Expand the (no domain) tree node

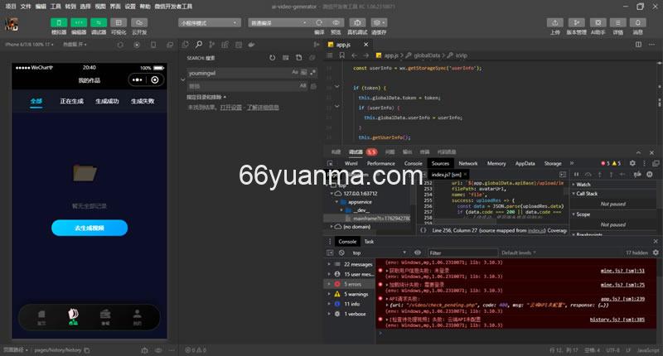(x=331, y=227)
